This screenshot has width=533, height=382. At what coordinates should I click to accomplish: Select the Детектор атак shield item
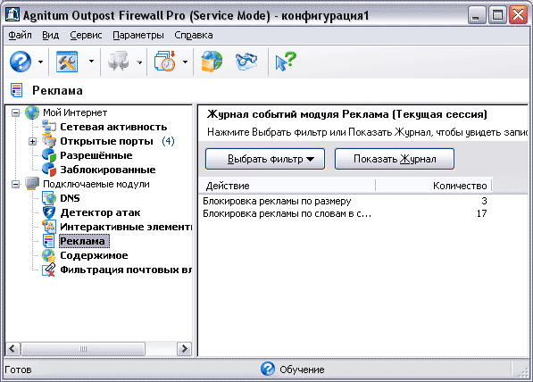[100, 212]
